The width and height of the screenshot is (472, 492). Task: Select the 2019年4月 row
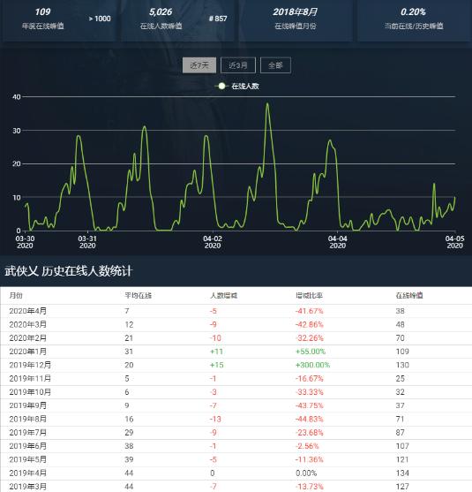(236, 473)
